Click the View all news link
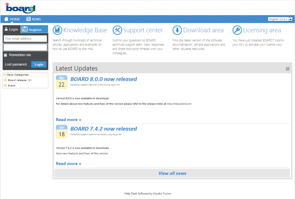 click(172, 173)
